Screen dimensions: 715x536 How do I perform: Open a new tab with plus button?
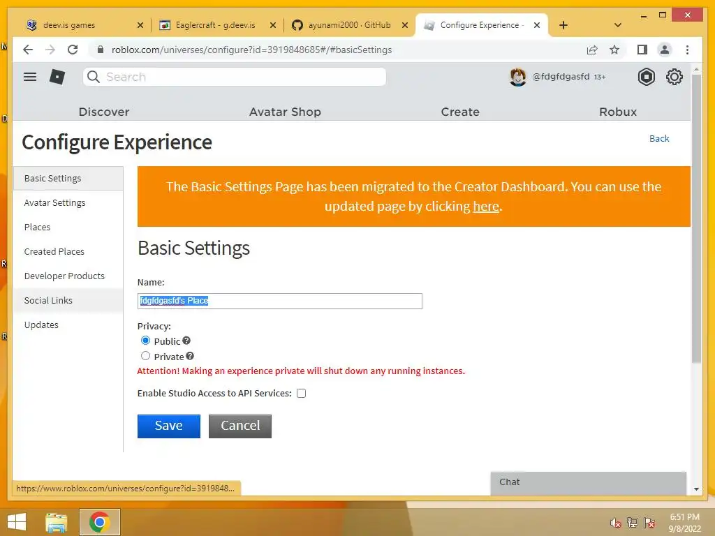pos(563,25)
